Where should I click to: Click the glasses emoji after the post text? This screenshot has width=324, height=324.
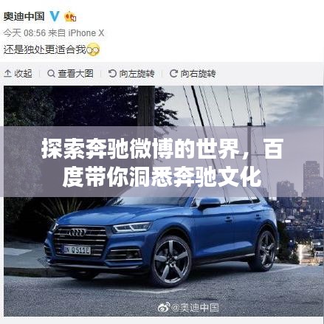tap(93, 50)
